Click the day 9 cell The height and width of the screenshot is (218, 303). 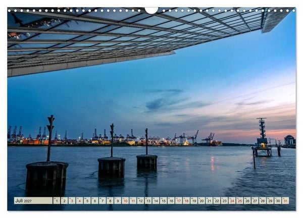pyautogui.click(x=118, y=200)
